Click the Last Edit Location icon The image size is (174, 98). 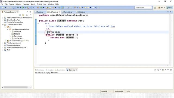[85, 8]
